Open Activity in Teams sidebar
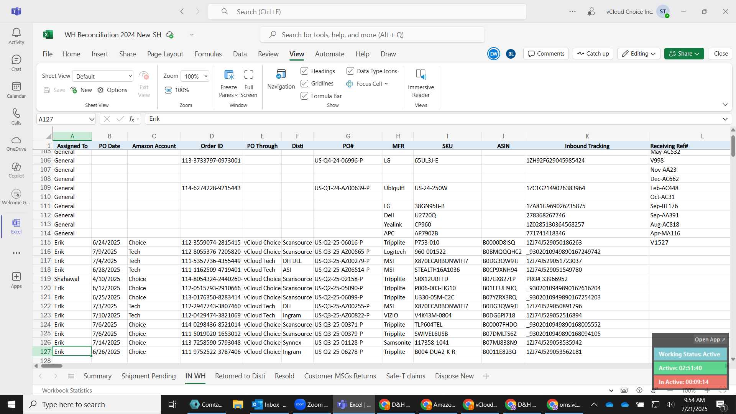736x414 pixels. point(16,36)
